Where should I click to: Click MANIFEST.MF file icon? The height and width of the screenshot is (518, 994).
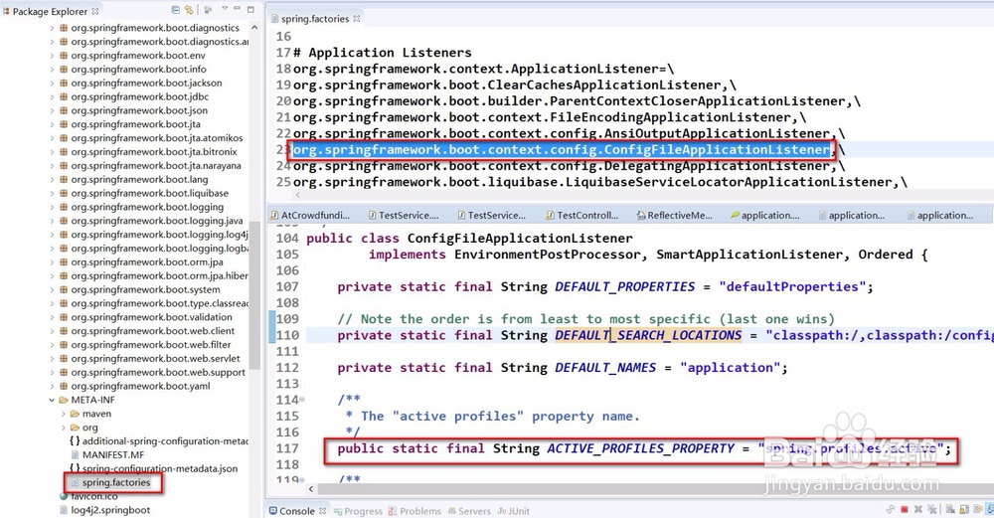tap(75, 455)
